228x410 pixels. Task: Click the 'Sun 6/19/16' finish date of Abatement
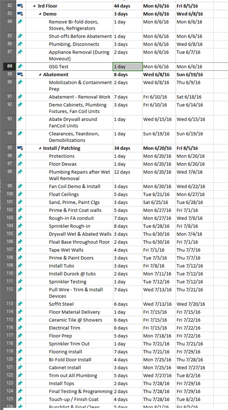pos(190,75)
